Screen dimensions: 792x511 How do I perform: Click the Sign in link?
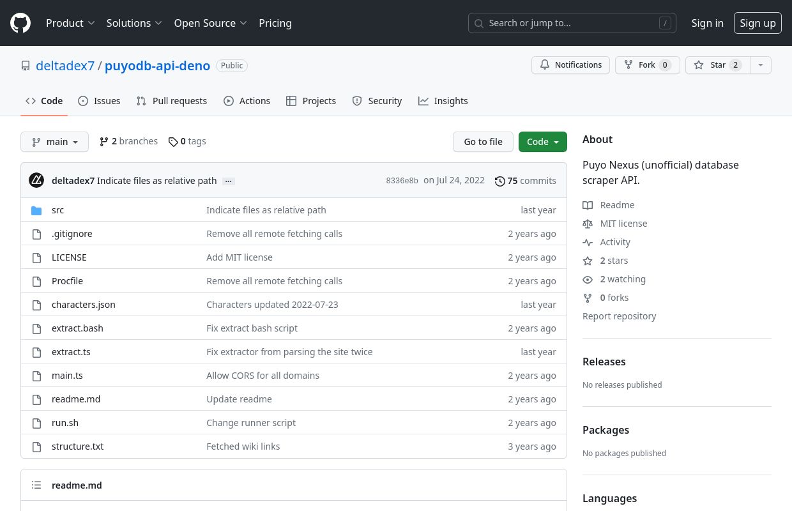(x=707, y=23)
